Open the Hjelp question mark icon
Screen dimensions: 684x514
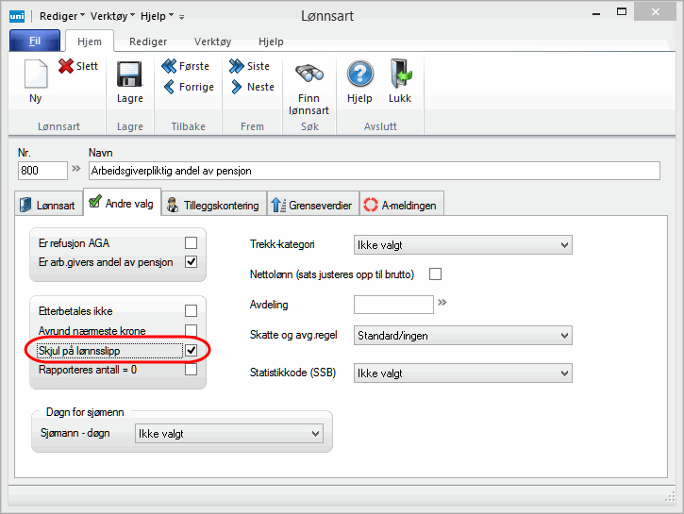[359, 75]
